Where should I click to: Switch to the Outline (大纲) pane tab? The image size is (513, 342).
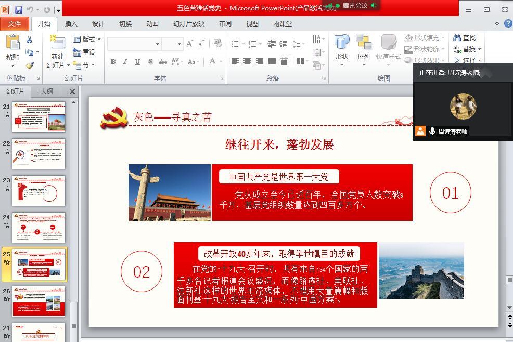47,91
